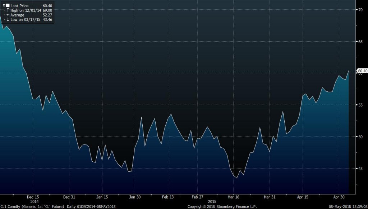Screen dimensions: 368x209
Task: Collapse the Last Price legend tree
Action: pyautogui.click(x=4, y=6)
